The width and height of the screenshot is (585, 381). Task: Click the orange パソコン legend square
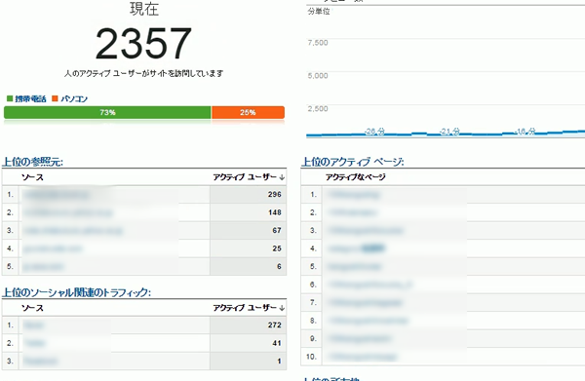pos(55,98)
